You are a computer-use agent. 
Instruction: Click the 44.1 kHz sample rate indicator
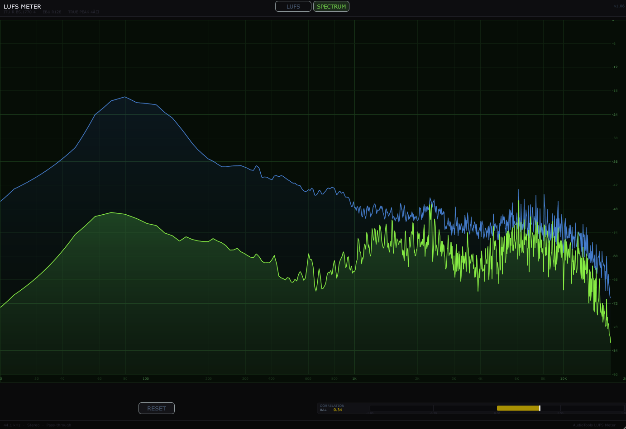click(x=12, y=425)
